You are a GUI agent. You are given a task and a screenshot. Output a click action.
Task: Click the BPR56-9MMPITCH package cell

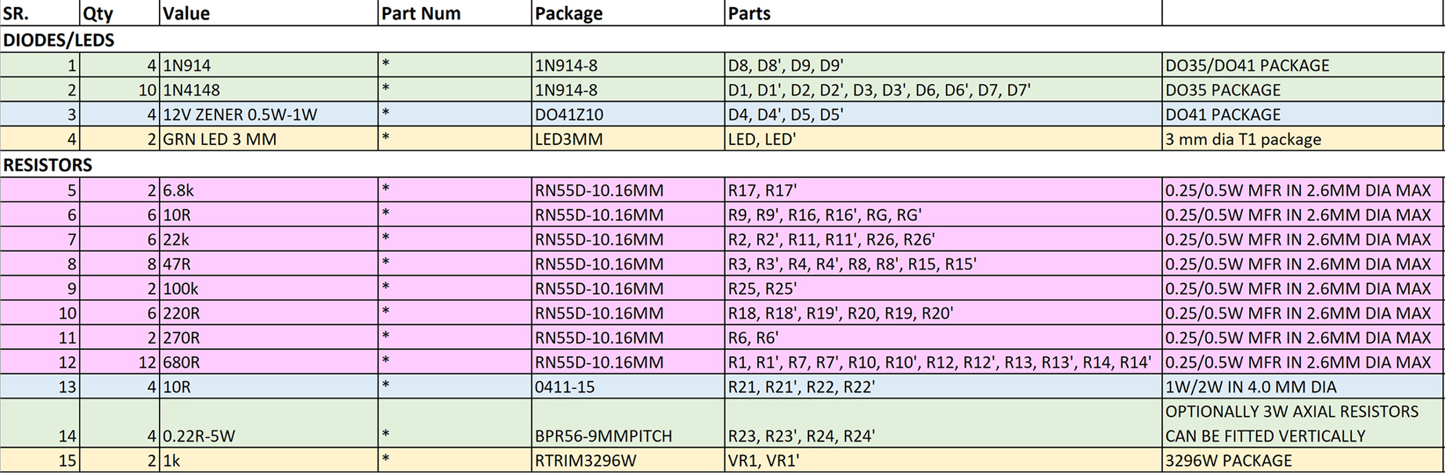[628, 423]
